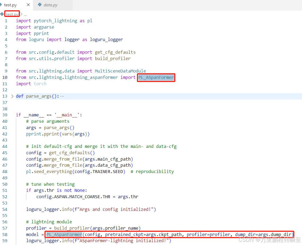Expand the collapsed parse_args function
The height and width of the screenshot is (245, 302).
[12, 96]
